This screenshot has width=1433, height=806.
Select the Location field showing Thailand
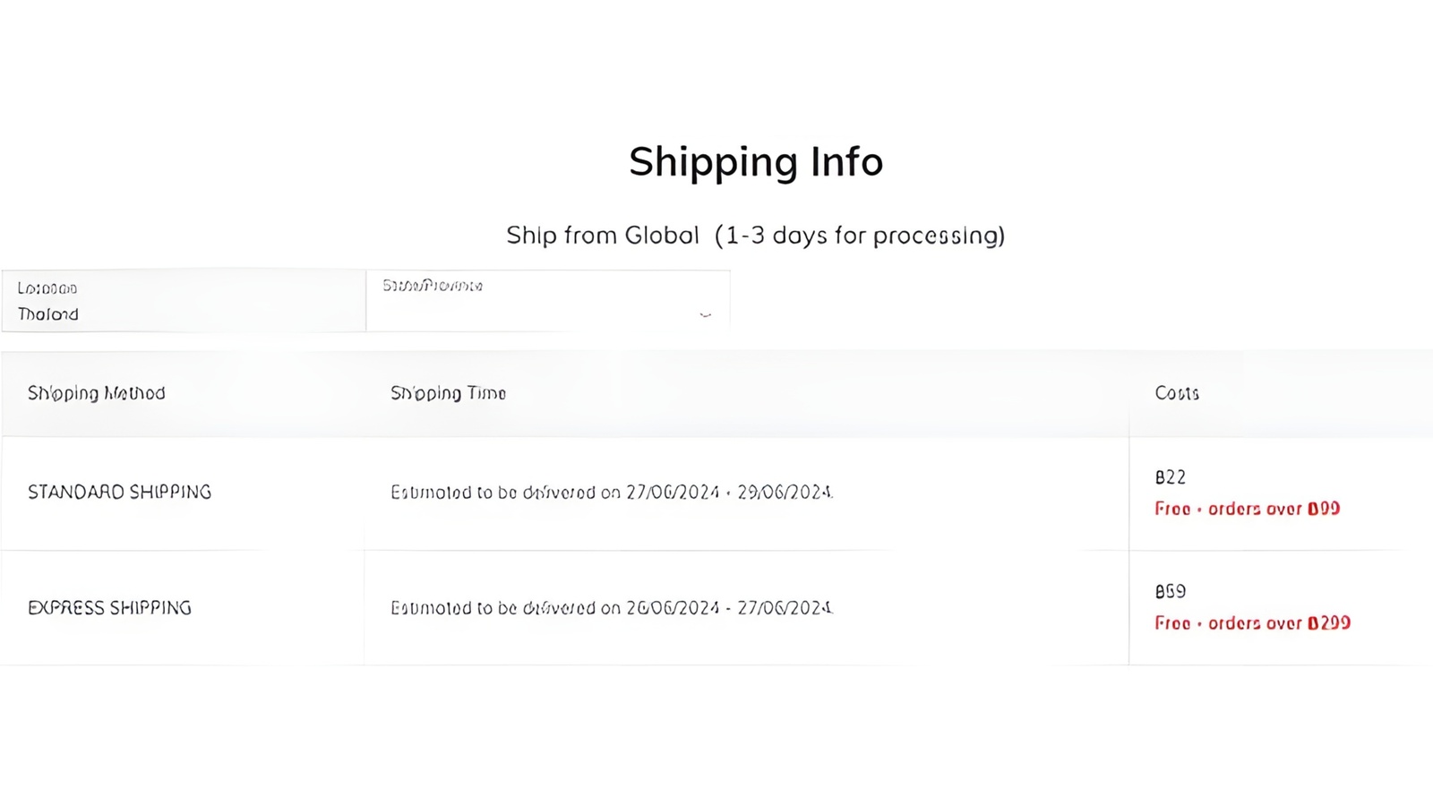click(x=184, y=302)
